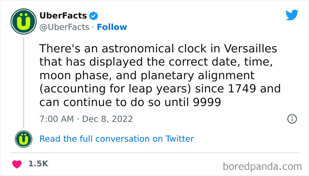Click the Twitter bird logo
The width and height of the screenshot is (309, 176).
292,15
